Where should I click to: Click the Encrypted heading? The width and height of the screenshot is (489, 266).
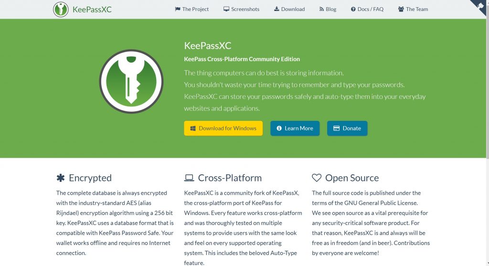pyautogui.click(x=90, y=178)
